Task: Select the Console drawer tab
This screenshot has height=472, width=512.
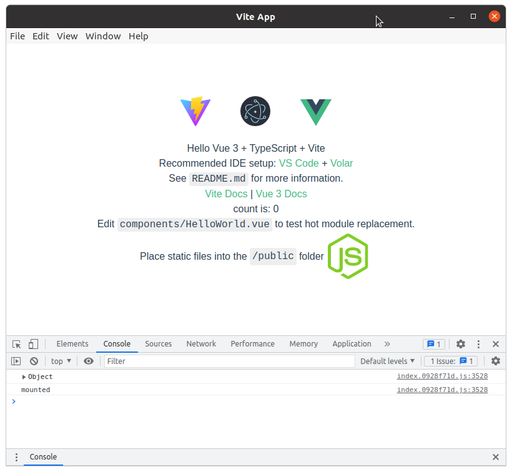Action: [x=43, y=456]
